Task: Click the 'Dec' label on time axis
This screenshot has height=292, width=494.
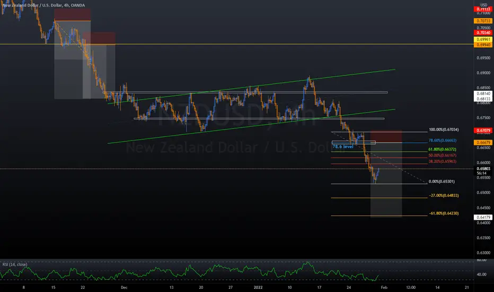Action: [124, 287]
